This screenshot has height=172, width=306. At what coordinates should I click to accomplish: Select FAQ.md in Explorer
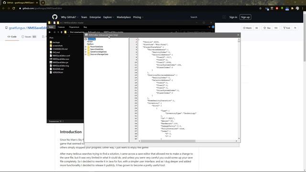(55, 52)
